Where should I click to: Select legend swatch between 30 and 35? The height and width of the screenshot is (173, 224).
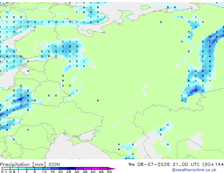tap(79, 168)
